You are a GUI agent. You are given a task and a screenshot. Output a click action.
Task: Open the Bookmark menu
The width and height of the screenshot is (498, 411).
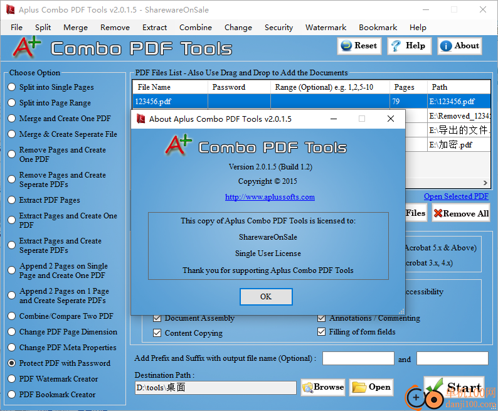click(x=378, y=28)
